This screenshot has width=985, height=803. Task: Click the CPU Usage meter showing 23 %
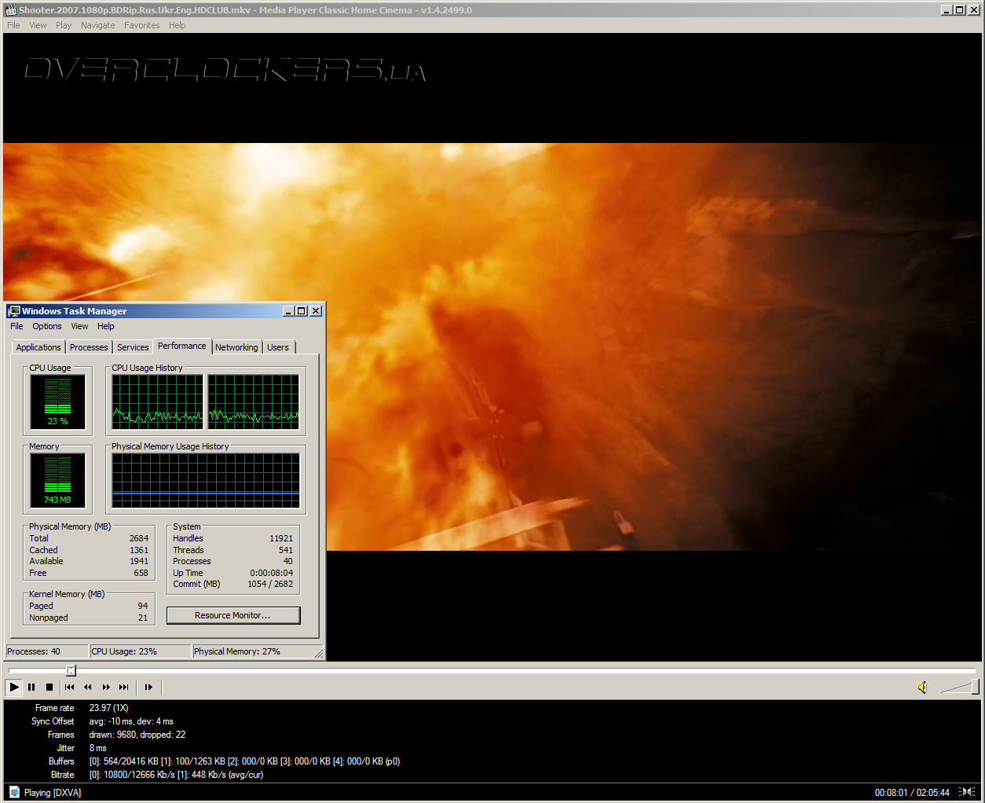[x=58, y=401]
